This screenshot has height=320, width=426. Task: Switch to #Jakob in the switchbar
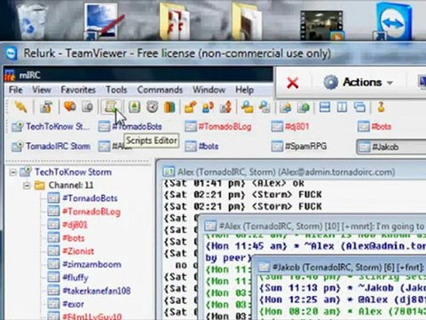390,147
